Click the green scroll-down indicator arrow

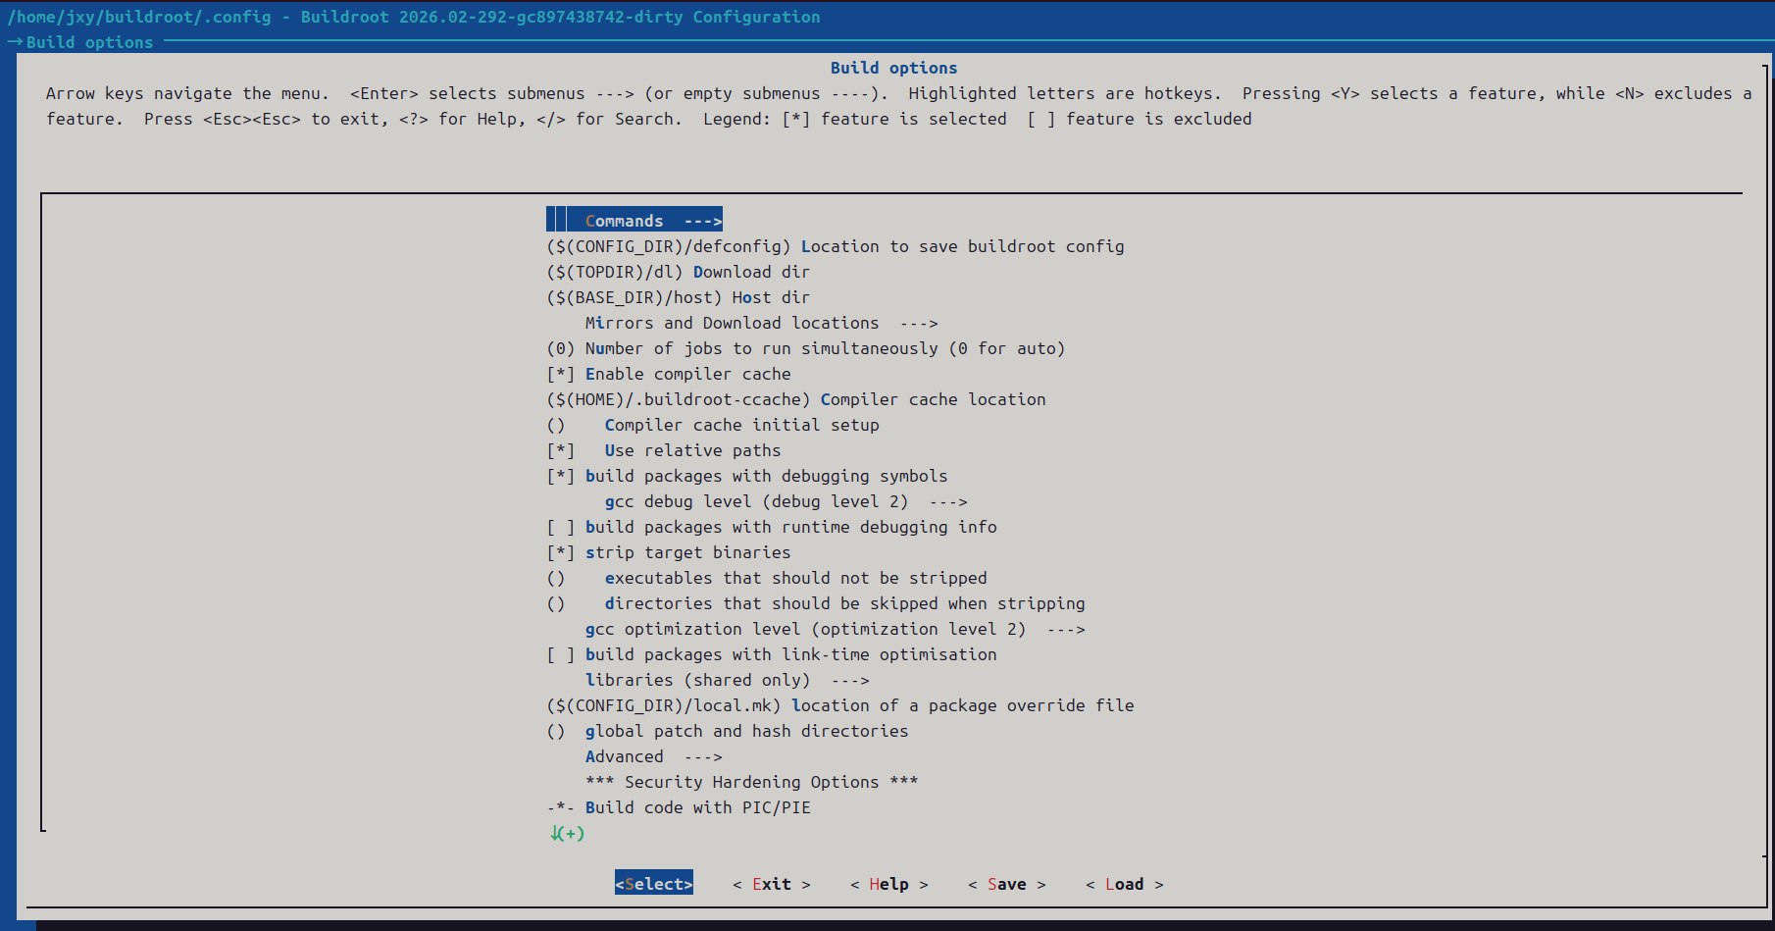pyautogui.click(x=567, y=833)
